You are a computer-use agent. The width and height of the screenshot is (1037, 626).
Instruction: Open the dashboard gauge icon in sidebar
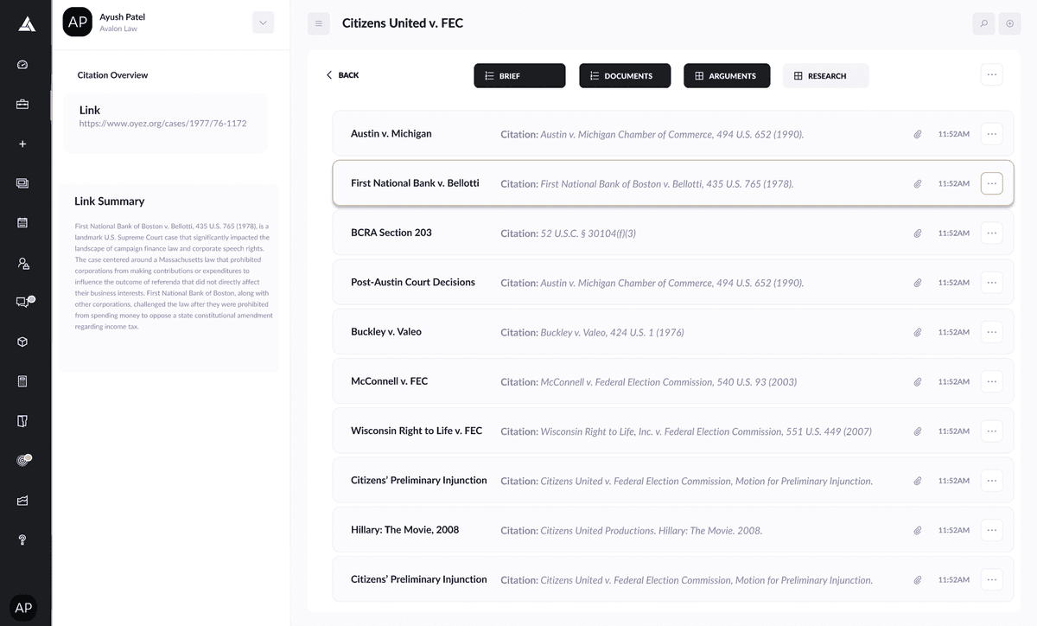pos(22,65)
